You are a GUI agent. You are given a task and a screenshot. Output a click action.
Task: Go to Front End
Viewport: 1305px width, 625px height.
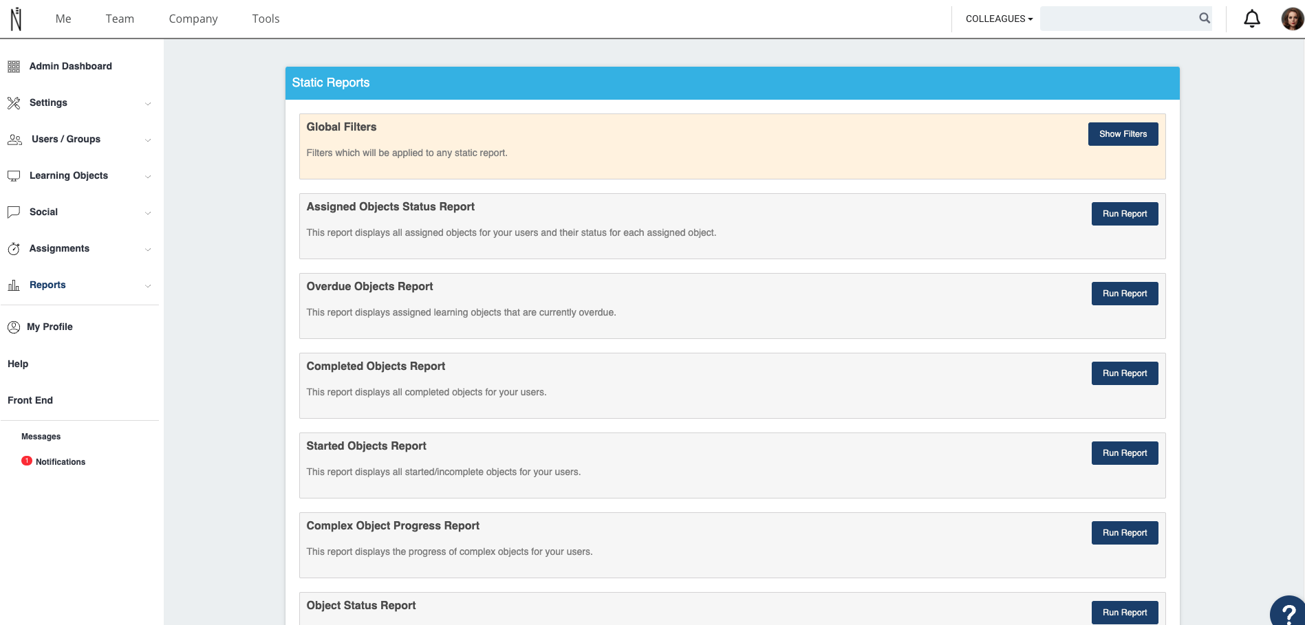(x=30, y=400)
